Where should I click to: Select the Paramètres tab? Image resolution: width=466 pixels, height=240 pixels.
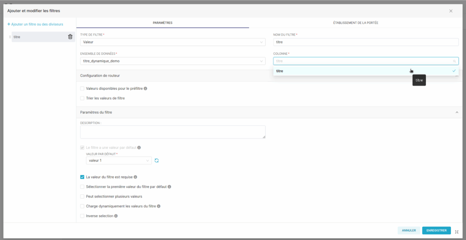[162, 23]
